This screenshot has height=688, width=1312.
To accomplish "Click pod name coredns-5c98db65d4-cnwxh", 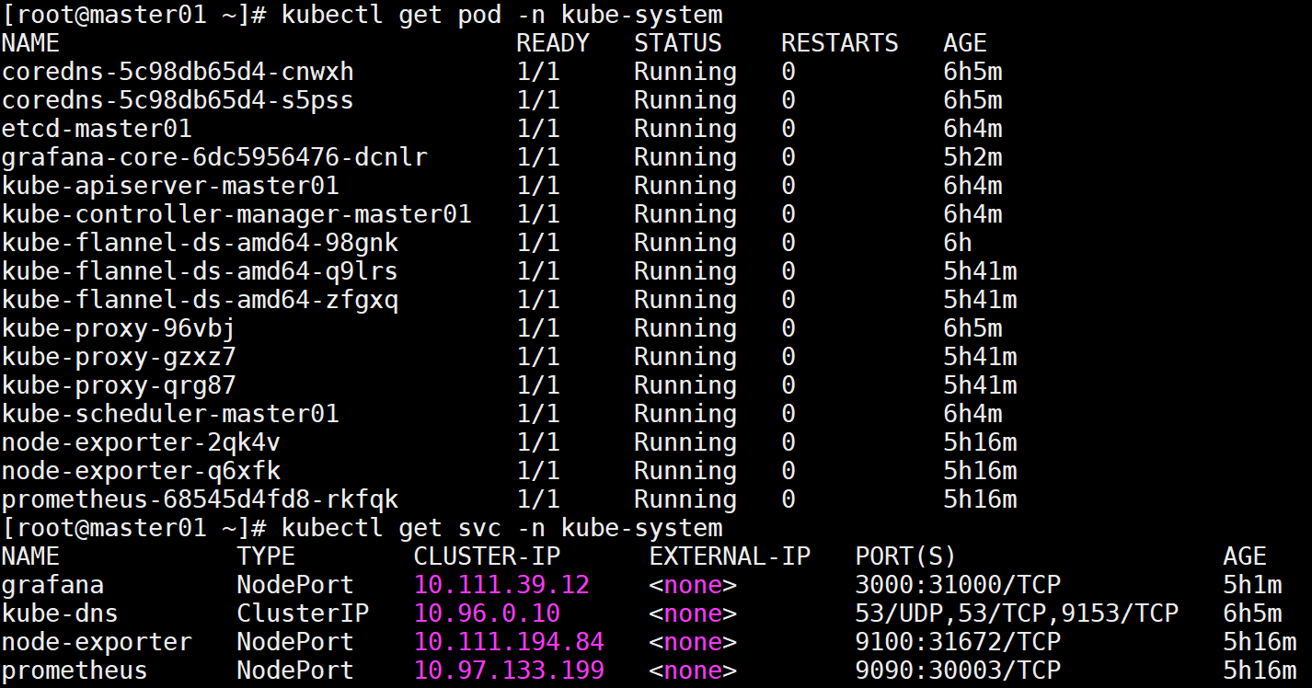I will (x=178, y=72).
